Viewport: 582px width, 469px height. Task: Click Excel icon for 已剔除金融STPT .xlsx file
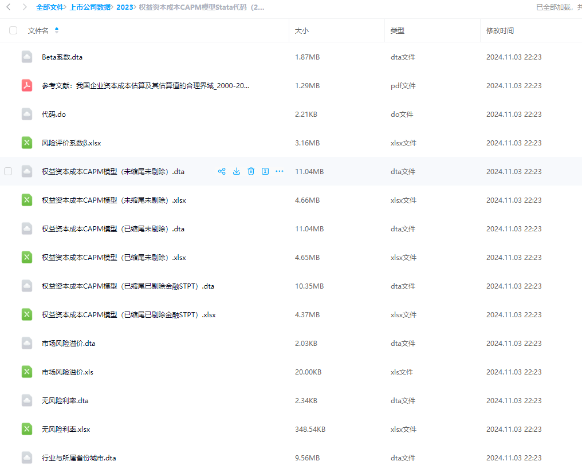(x=27, y=314)
